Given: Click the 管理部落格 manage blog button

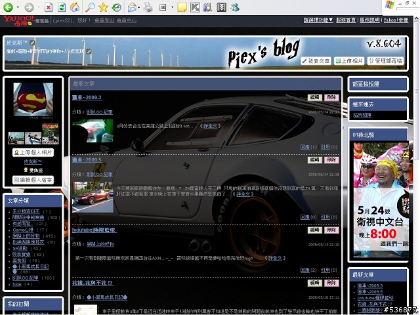Looking at the screenshot, I should point(386,61).
